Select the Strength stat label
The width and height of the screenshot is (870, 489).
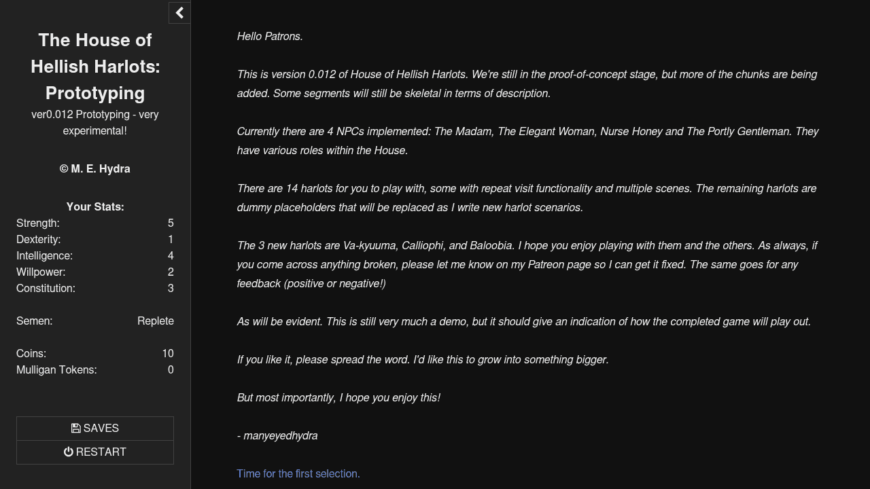[x=38, y=223]
